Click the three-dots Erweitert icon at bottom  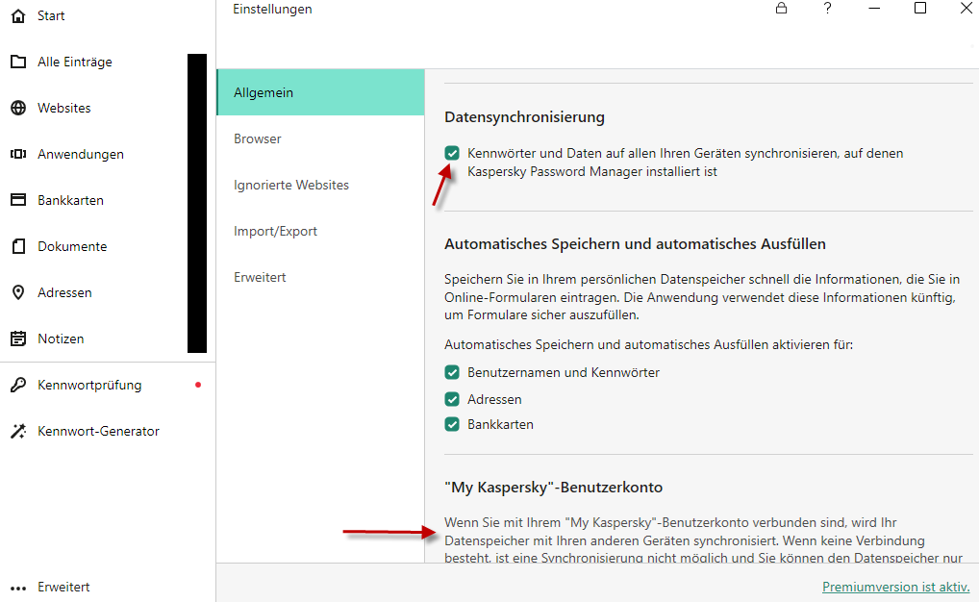(18, 588)
